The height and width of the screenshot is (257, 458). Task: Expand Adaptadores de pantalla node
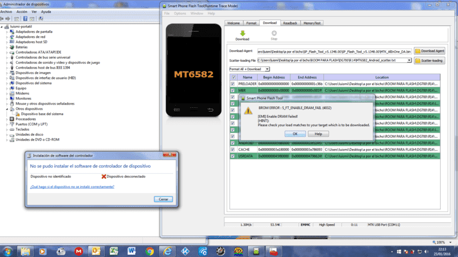[x=7, y=32]
